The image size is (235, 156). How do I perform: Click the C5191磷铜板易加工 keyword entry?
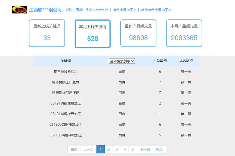pos(66,114)
